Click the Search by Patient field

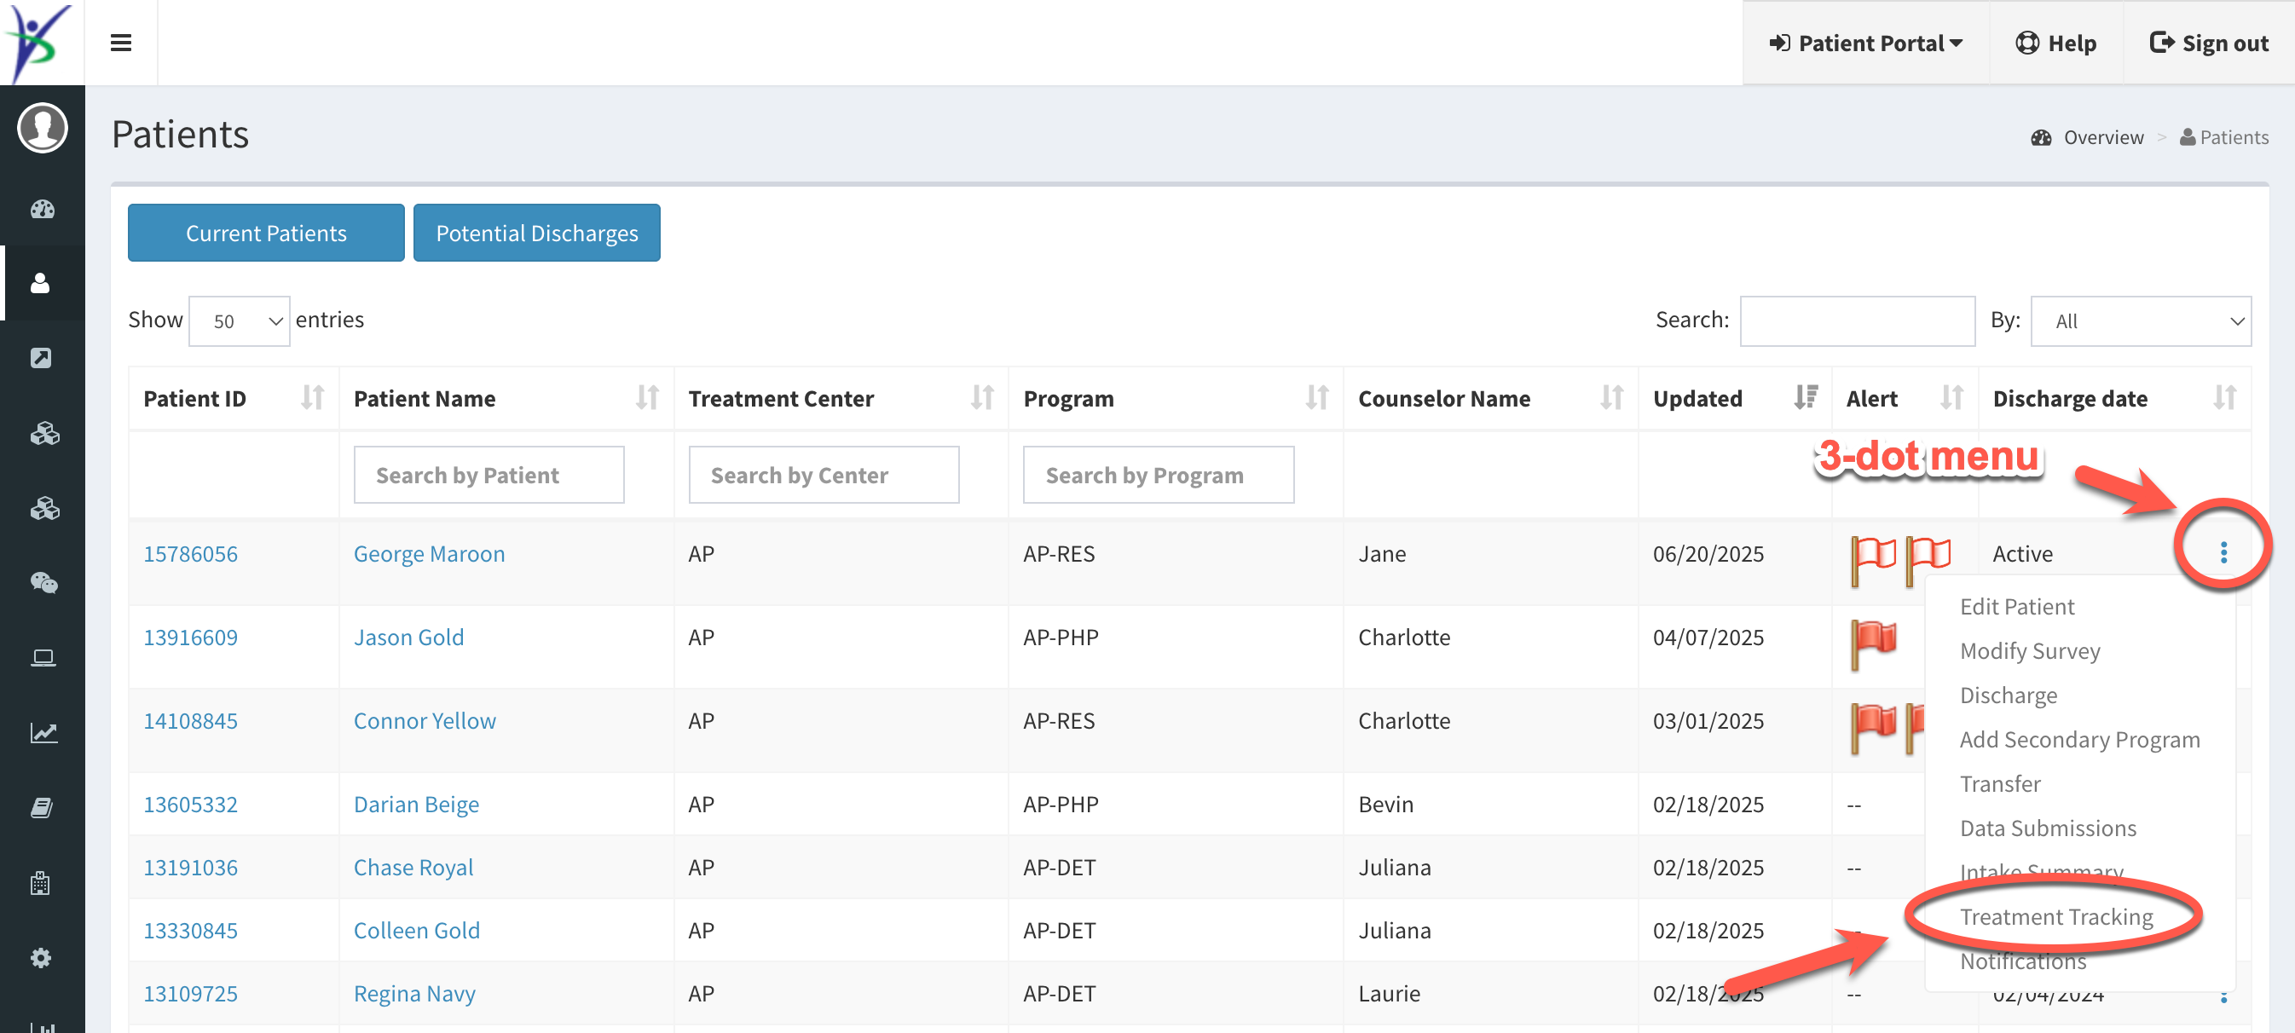[x=488, y=475]
